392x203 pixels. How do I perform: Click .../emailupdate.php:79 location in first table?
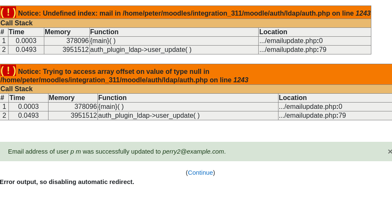pyautogui.click(x=293, y=50)
